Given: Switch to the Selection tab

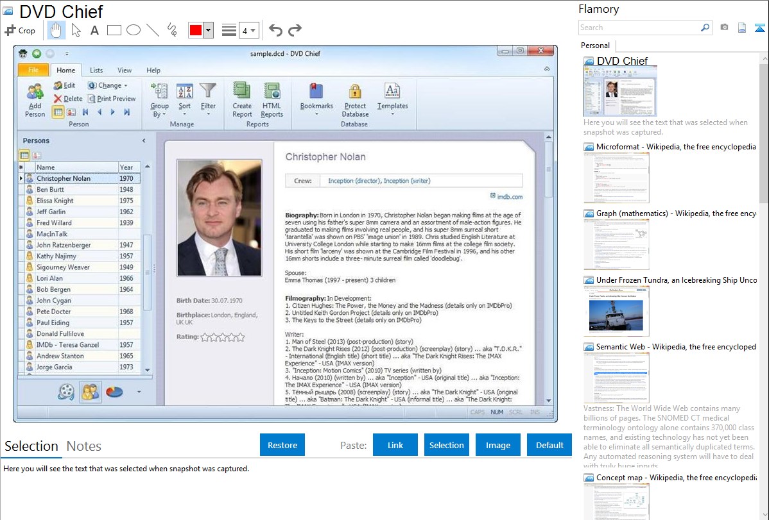Looking at the screenshot, I should tap(31, 446).
